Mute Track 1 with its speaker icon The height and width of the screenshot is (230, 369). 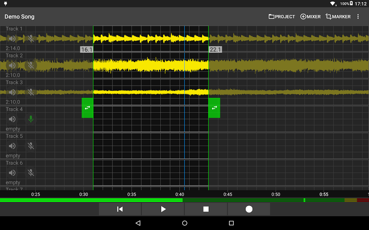(12, 39)
